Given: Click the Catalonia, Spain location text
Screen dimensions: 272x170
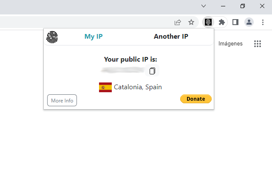Looking at the screenshot, I should 138,87.
